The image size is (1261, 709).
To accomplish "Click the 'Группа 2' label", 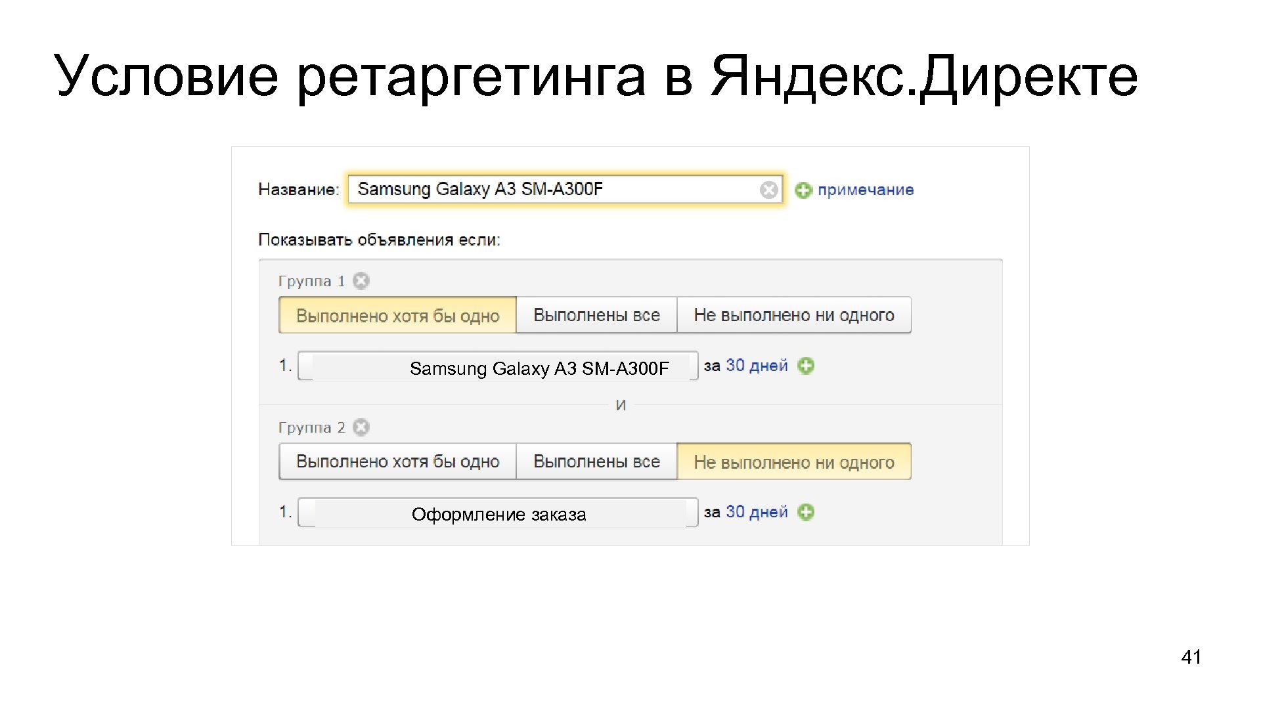I will 311,427.
